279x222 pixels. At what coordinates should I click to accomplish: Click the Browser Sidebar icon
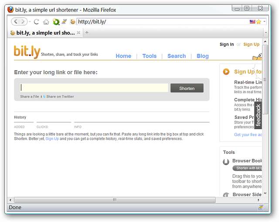(226, 194)
